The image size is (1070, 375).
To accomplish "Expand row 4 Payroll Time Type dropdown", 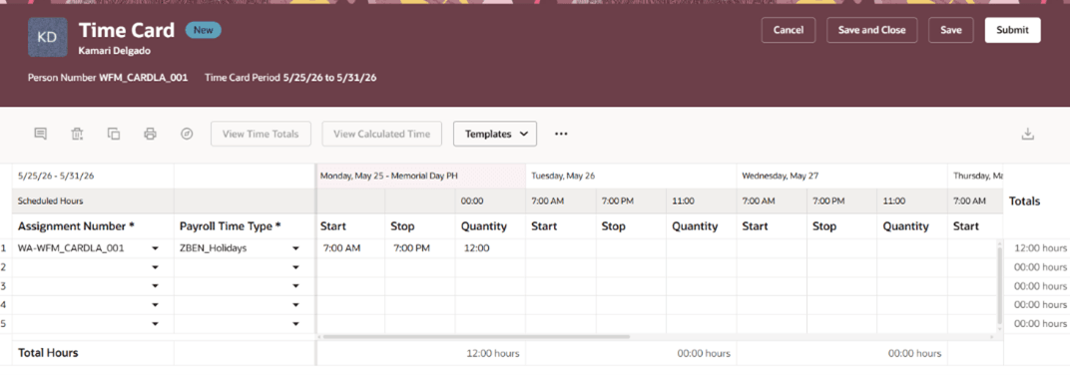I will tap(295, 305).
